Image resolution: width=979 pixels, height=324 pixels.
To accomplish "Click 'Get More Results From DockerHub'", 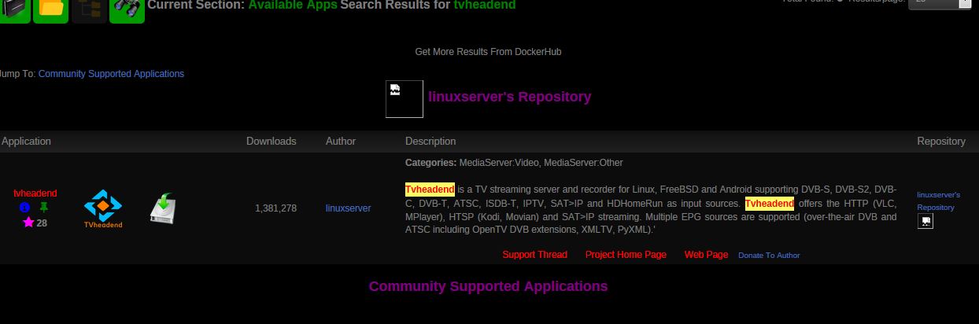I will pos(488,52).
